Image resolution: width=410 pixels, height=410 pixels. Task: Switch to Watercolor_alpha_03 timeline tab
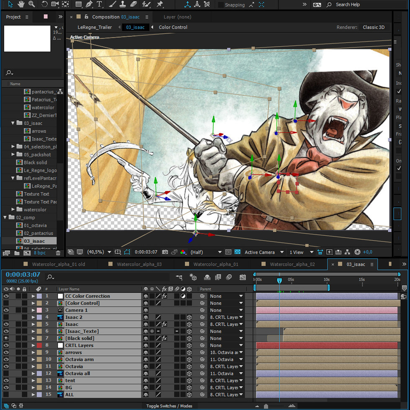pos(139,264)
